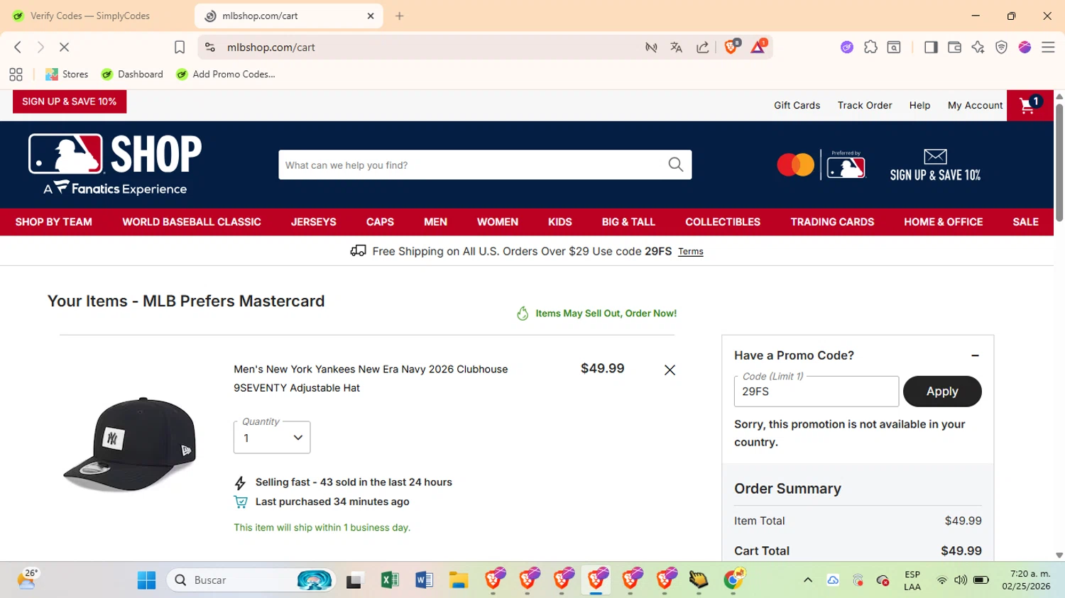The width and height of the screenshot is (1065, 598).
Task: Open the Collectibles menu
Action: click(723, 222)
